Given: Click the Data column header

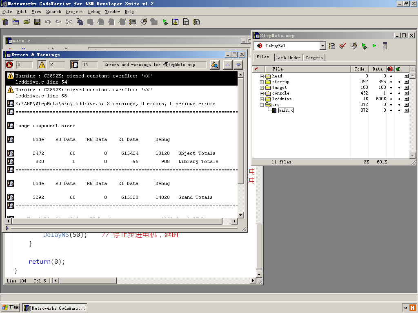Looking at the screenshot, I should (x=378, y=69).
